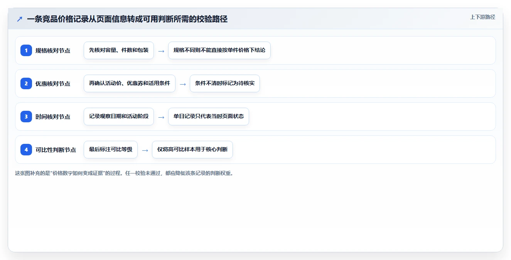Screen dimensions: 511x260
Task: Click the main title 一条竞品价格记录 heading
Action: [127, 19]
